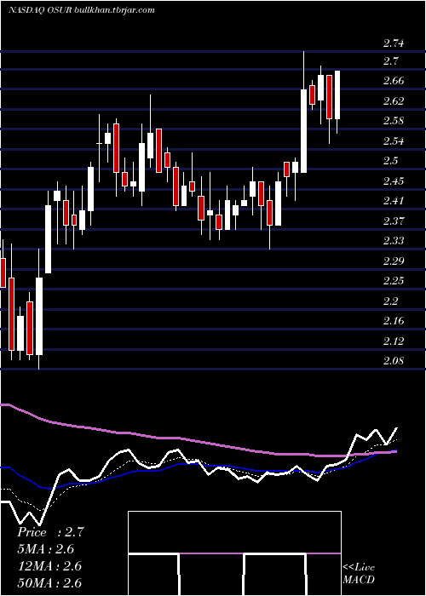Click the 2.12 price axis label
426x596 pixels.
point(394,341)
